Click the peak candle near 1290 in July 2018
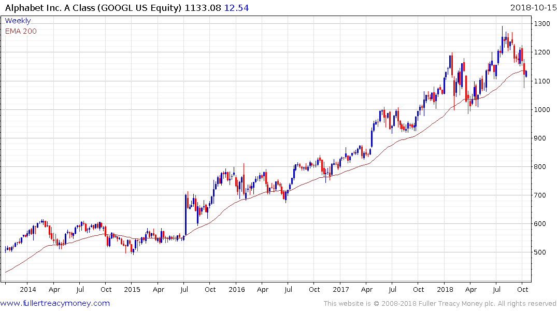This screenshot has height=311, width=557. pyautogui.click(x=502, y=40)
